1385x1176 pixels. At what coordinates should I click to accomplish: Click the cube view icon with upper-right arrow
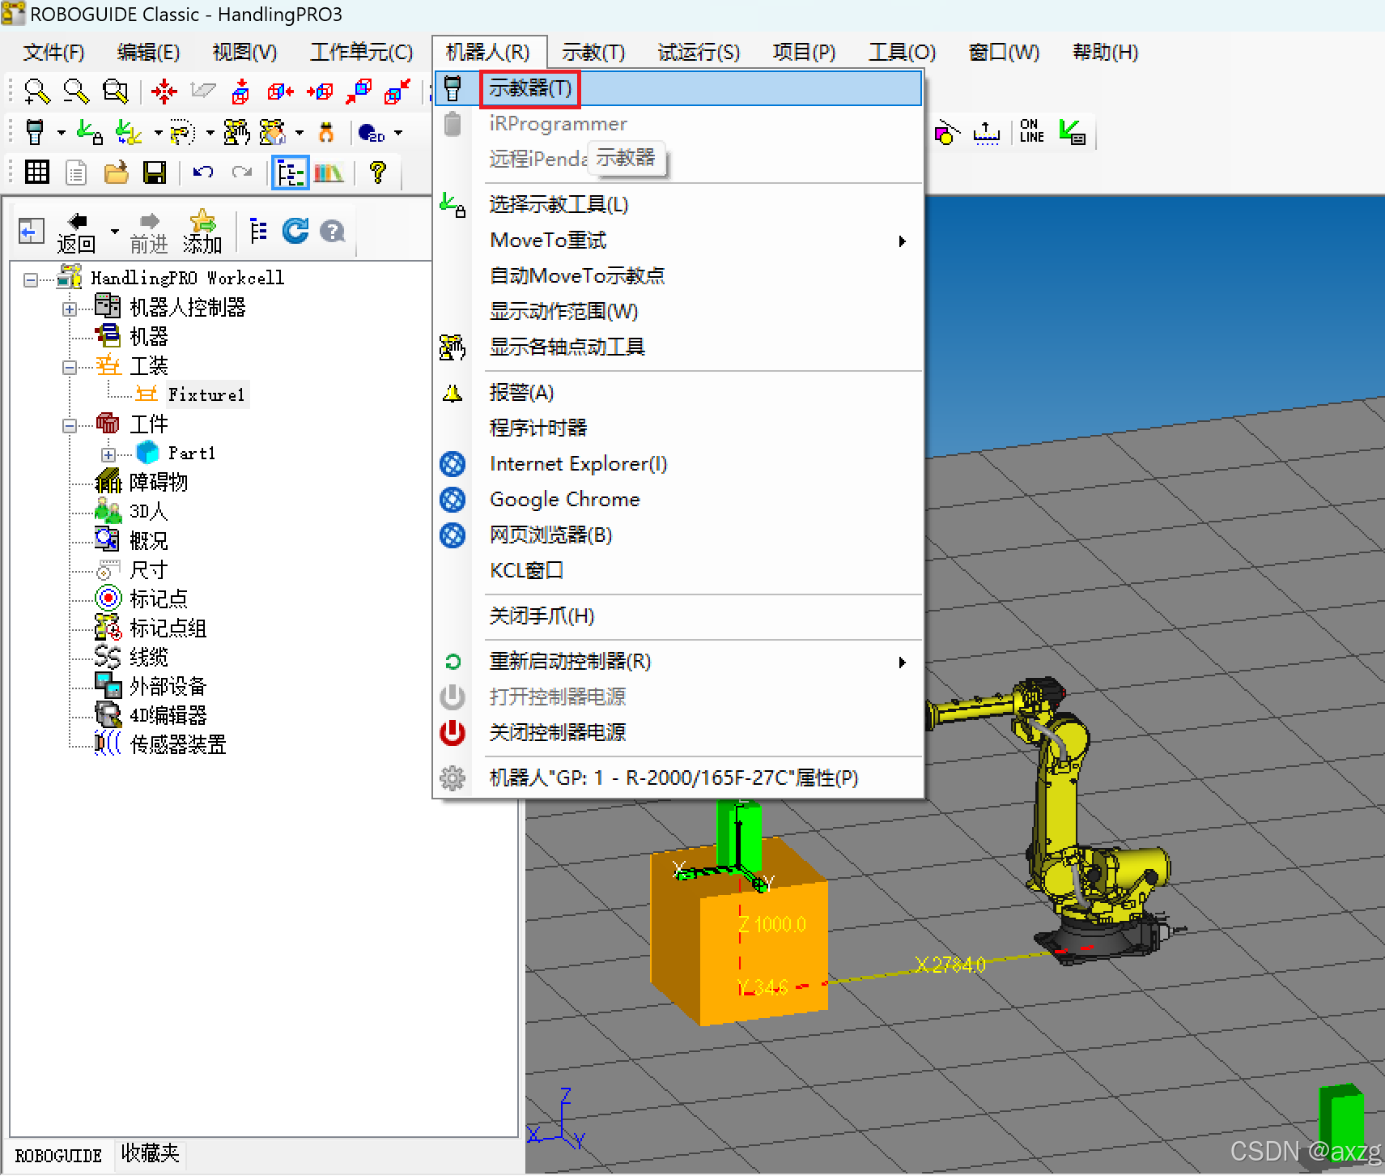397,92
